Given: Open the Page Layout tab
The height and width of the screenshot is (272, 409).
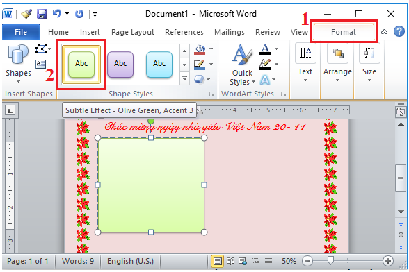Looking at the screenshot, I should coord(133,32).
